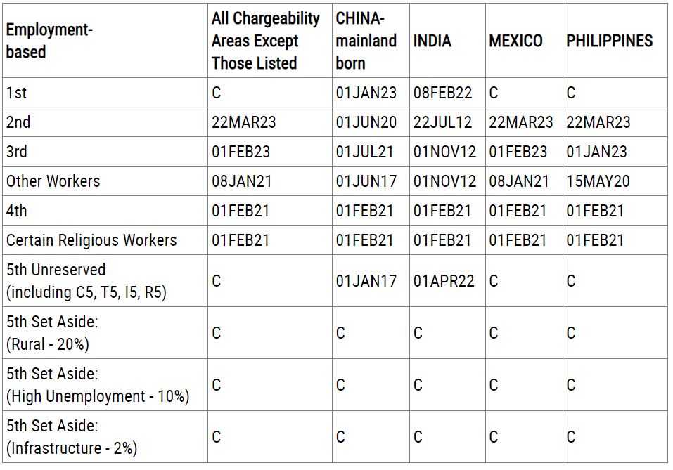673x470 pixels.
Task: Click the "Other Workers" row label
Action: coord(53,181)
